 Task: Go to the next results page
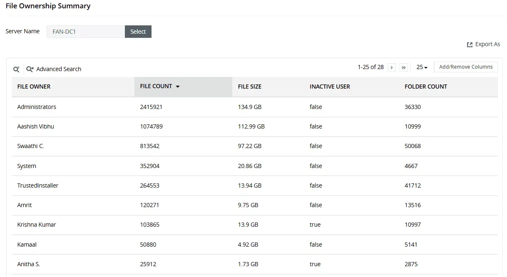pos(391,67)
